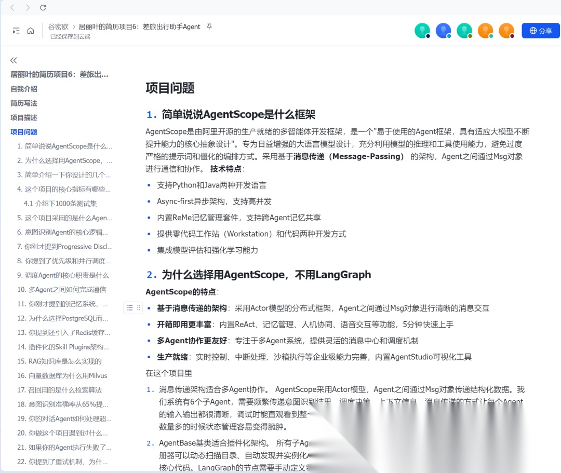Open outline item 9. 调度Agent的核心职责
This screenshot has height=473, width=561.
(63, 275)
